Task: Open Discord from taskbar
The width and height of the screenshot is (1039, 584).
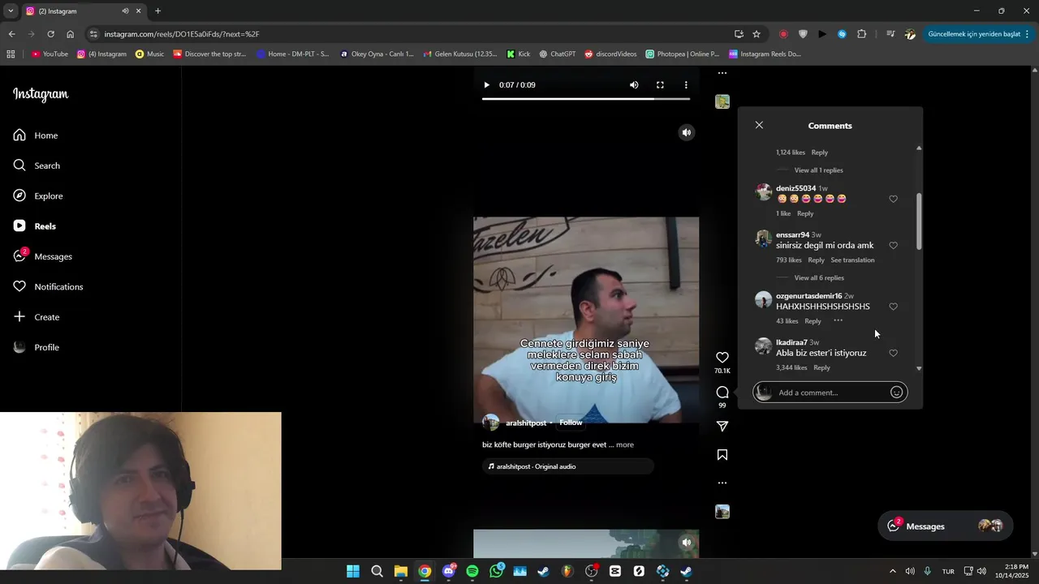Action: 449,571
